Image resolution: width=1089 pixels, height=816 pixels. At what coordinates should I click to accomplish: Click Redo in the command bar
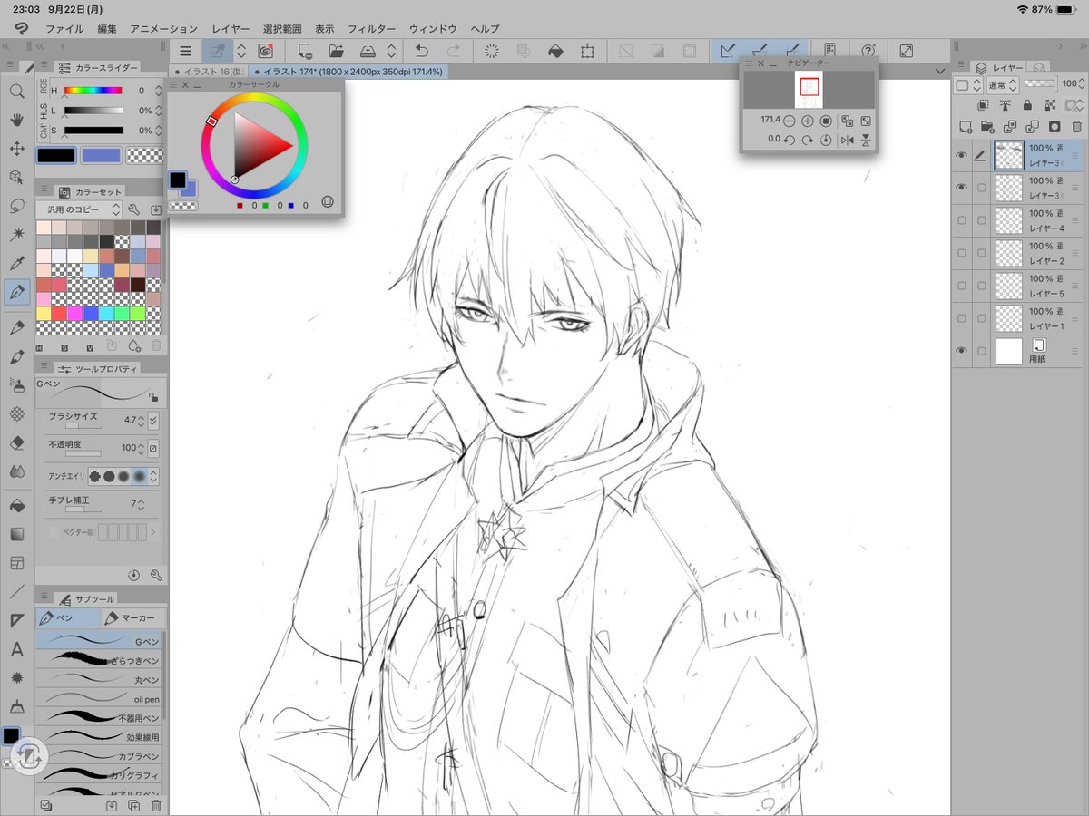(453, 52)
